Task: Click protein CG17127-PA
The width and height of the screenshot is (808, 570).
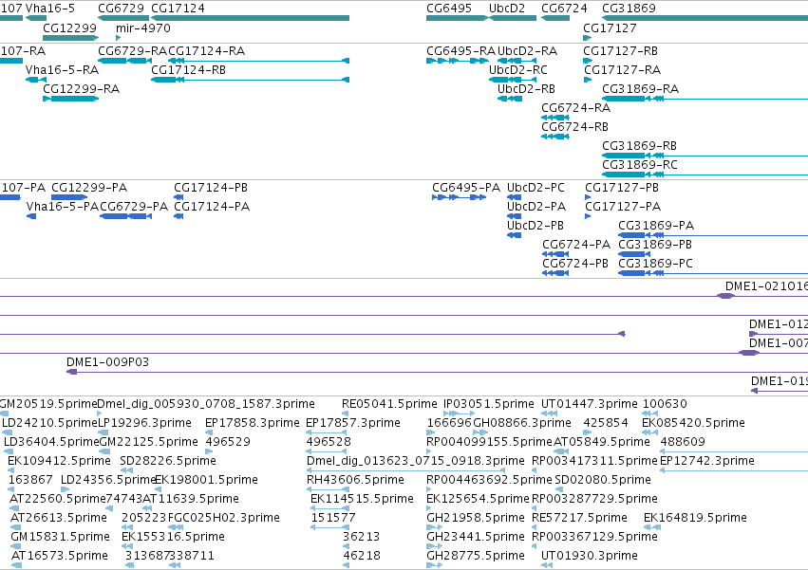Action: [588, 216]
